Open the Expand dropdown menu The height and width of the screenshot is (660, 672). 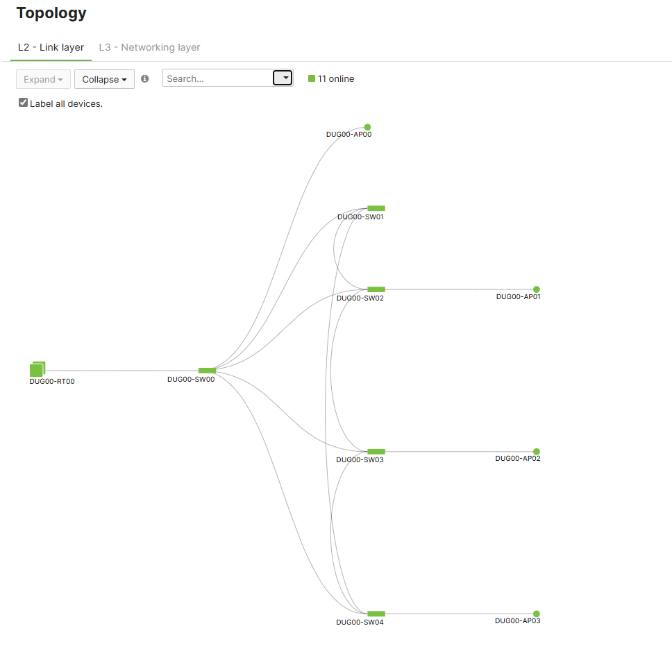43,79
